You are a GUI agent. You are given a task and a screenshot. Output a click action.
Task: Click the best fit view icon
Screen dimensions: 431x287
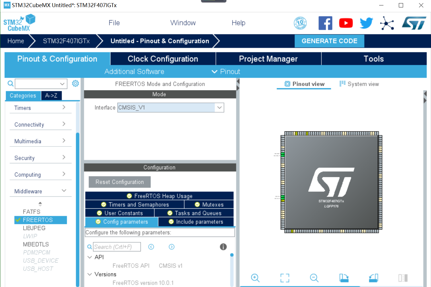(x=285, y=278)
